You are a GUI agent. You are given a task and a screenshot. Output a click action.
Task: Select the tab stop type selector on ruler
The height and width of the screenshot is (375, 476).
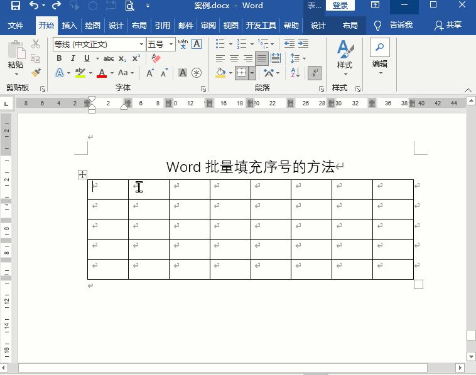click(6, 104)
